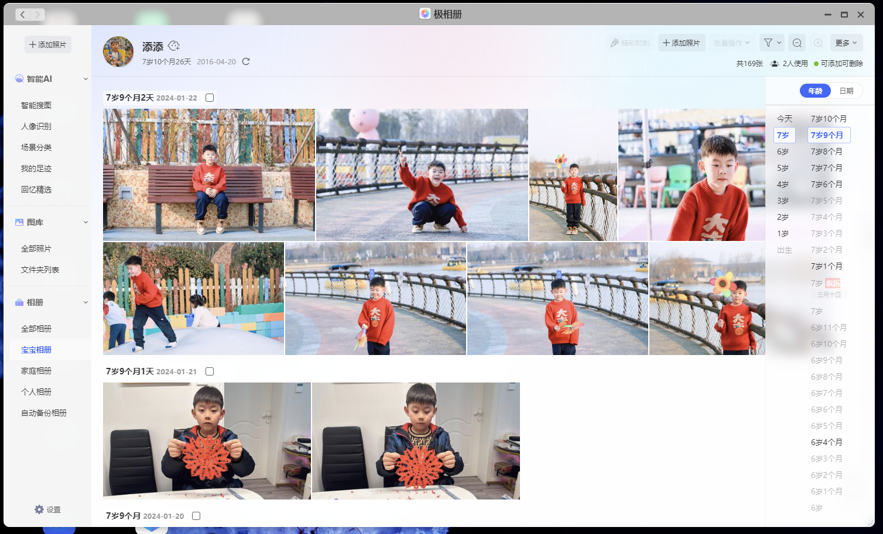Viewport: 883px width, 534px height.
Task: Open the filter icon in the toolbar
Action: pyautogui.click(x=769, y=42)
